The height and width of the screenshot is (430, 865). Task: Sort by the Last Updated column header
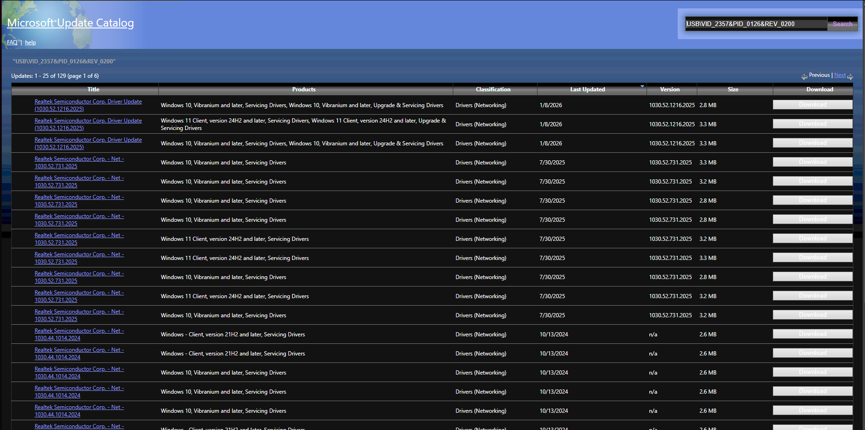(x=587, y=89)
